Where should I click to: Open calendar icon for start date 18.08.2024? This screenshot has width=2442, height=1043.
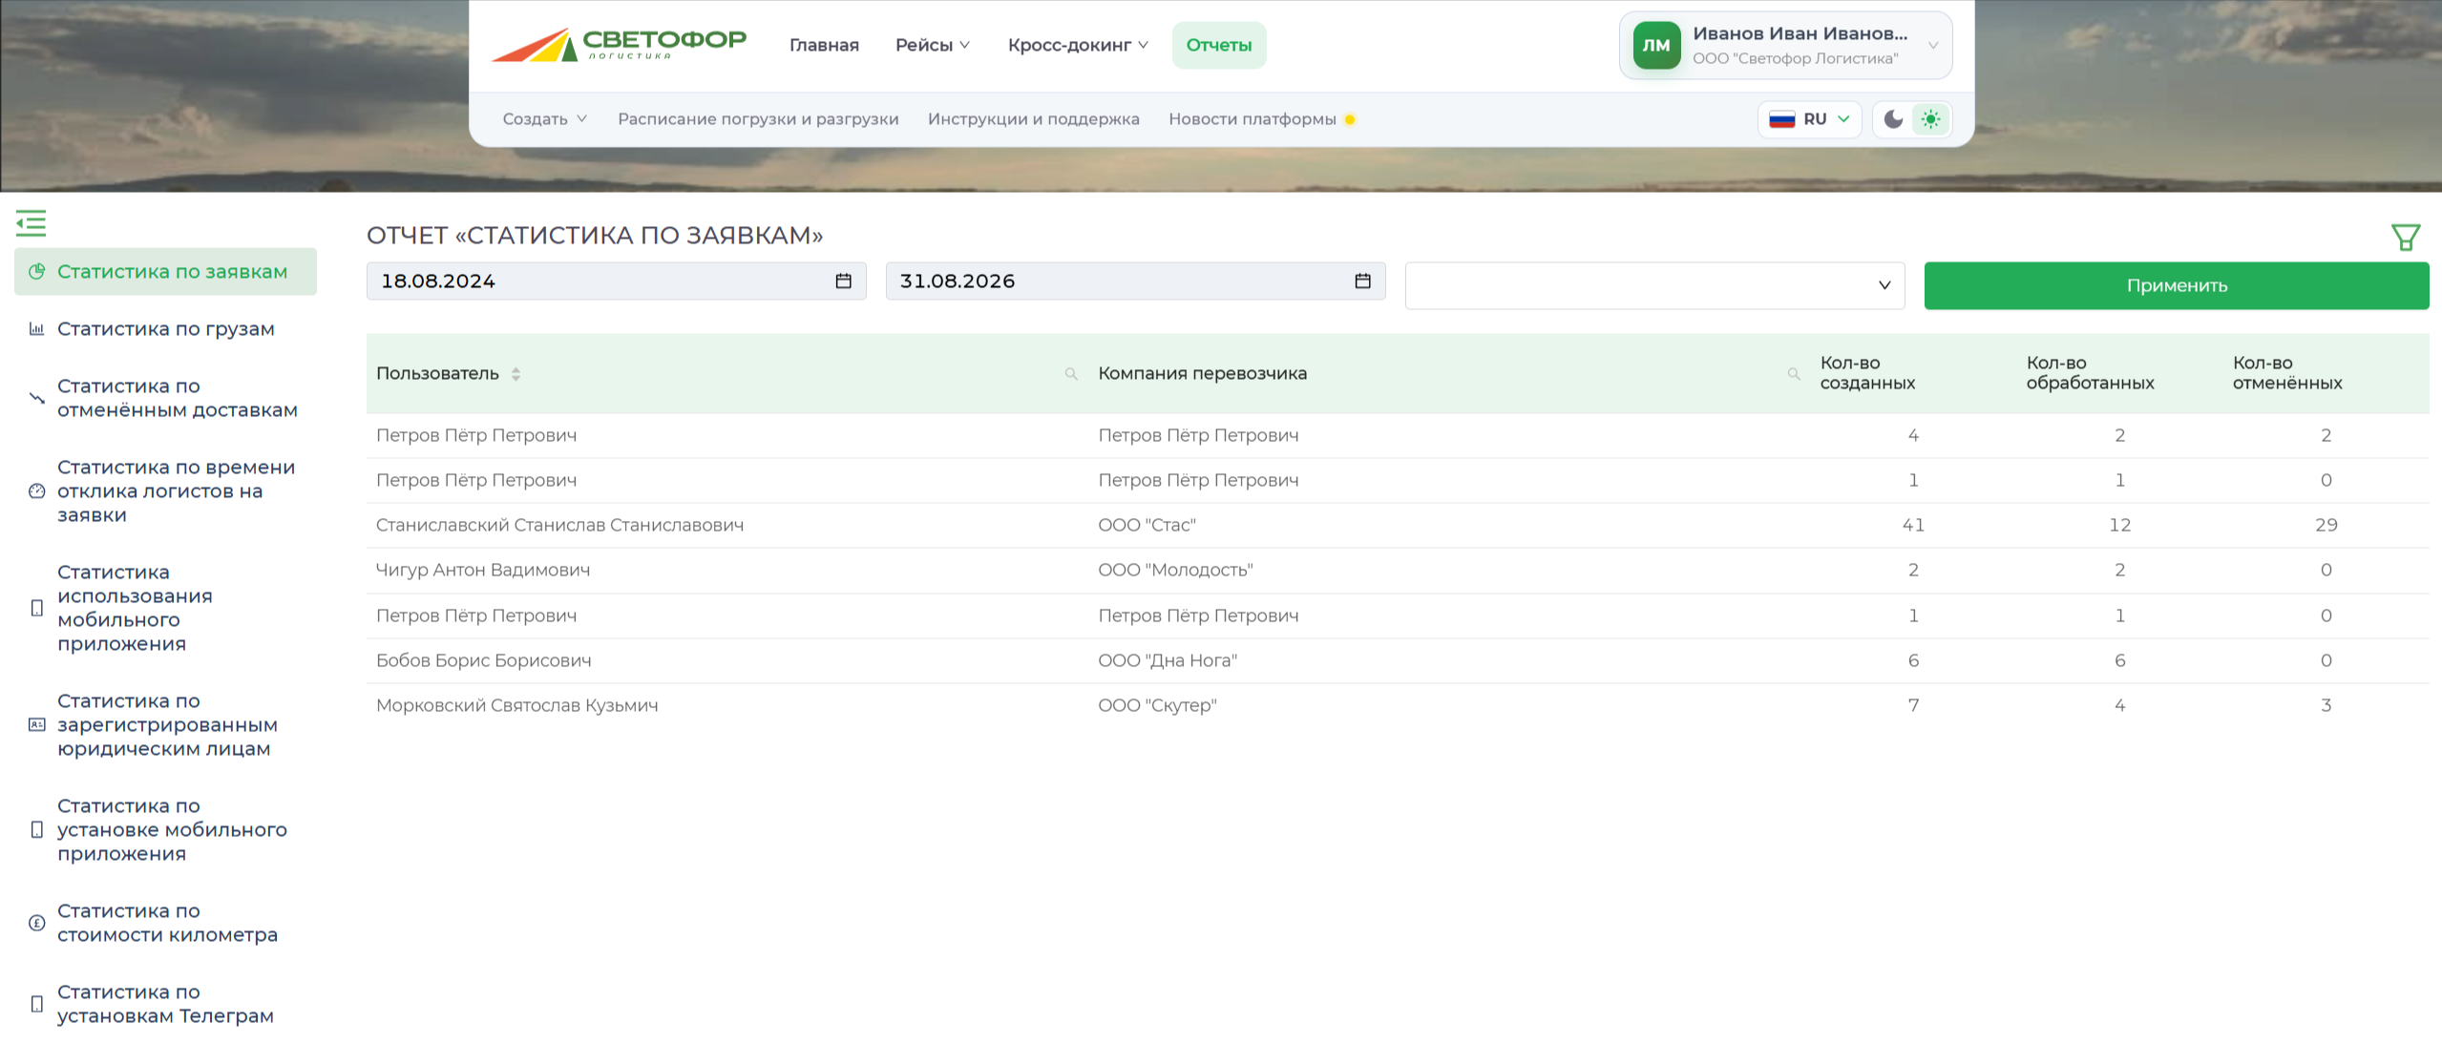coord(843,281)
